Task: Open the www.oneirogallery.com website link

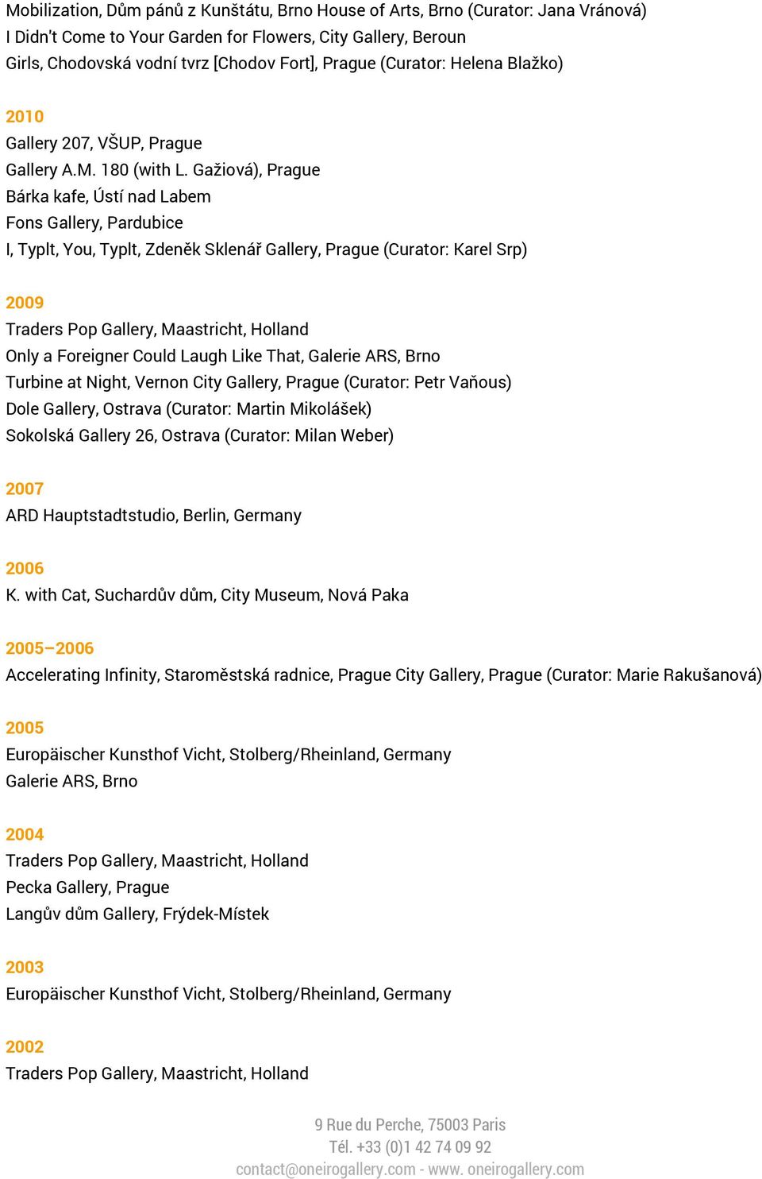Action: tap(506, 1169)
